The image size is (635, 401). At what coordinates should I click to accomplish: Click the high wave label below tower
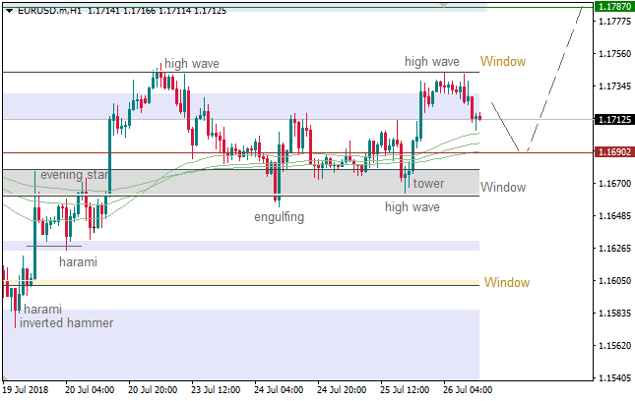[x=412, y=207]
